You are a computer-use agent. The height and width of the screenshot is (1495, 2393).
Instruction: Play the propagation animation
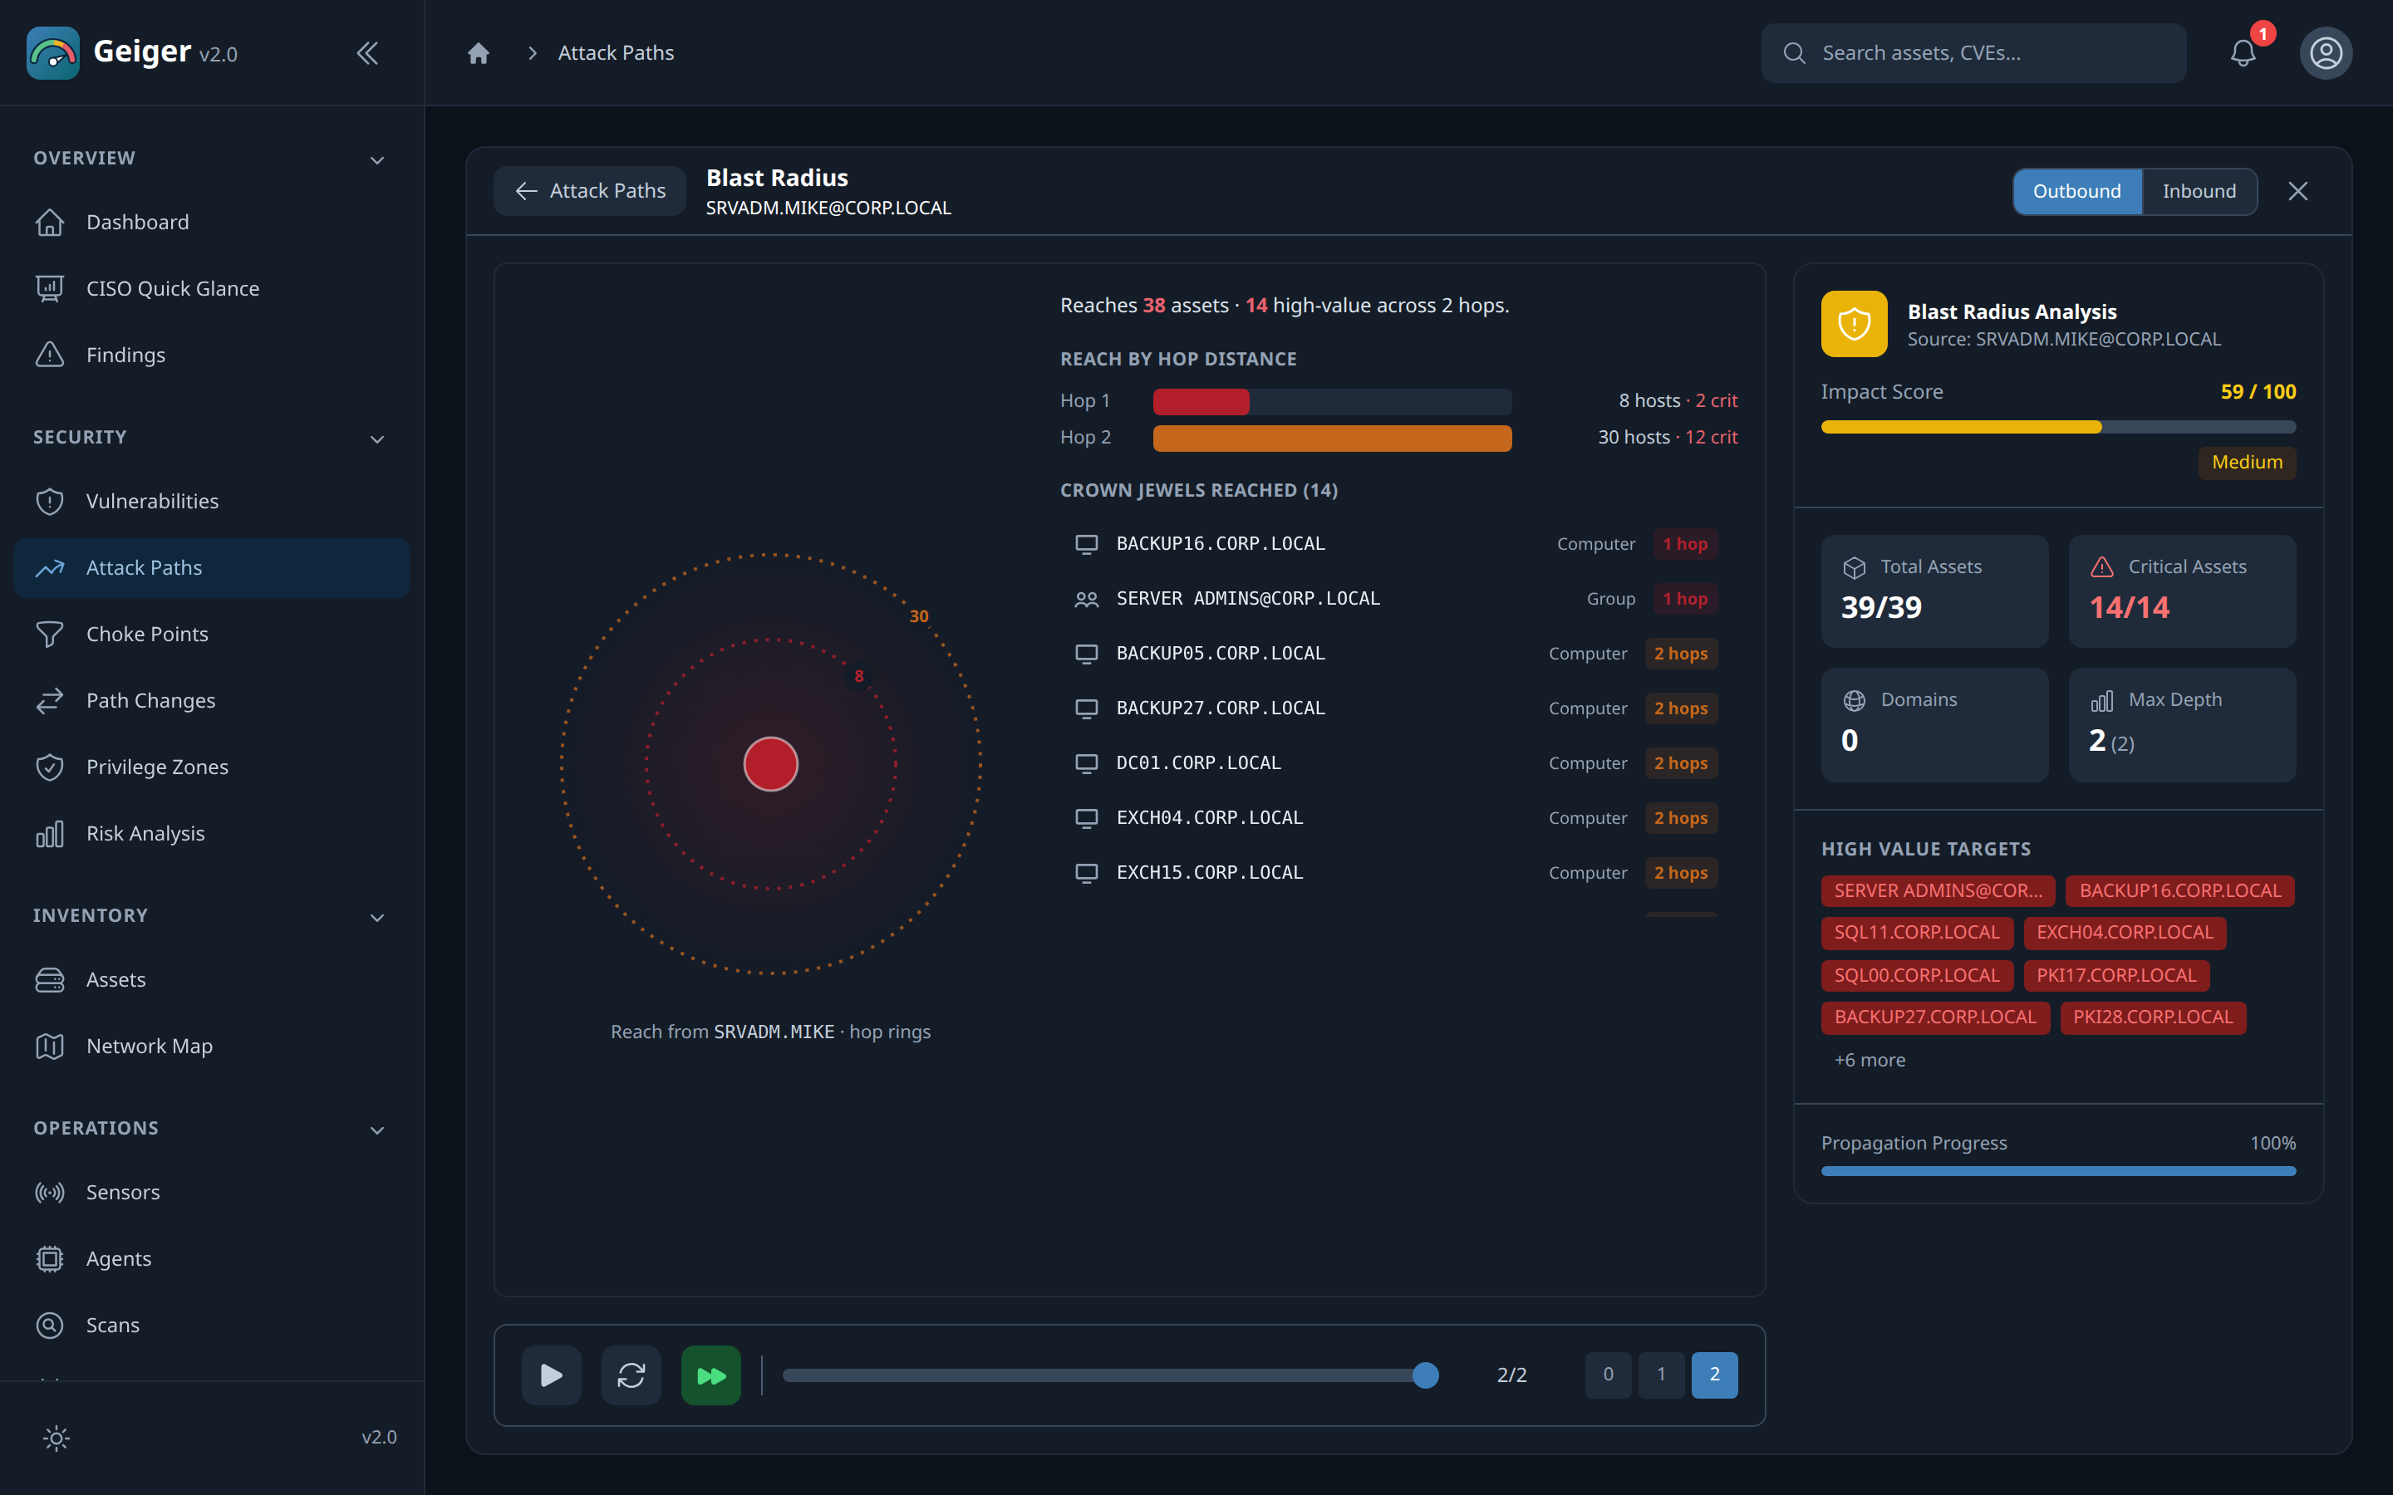(x=551, y=1375)
